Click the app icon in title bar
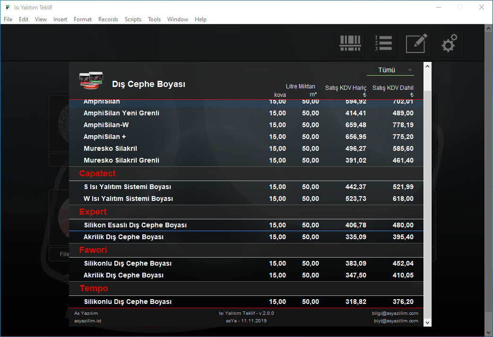Viewport: 493px width, 337px height. (8, 7)
